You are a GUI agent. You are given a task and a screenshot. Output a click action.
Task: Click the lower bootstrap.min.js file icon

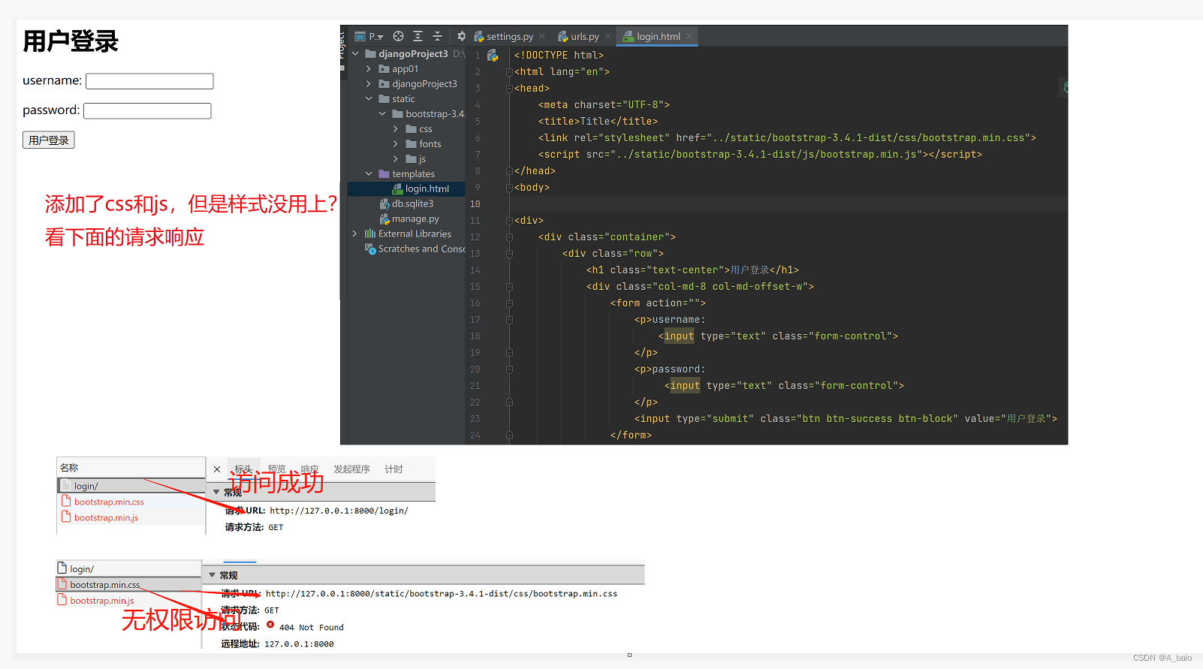62,600
